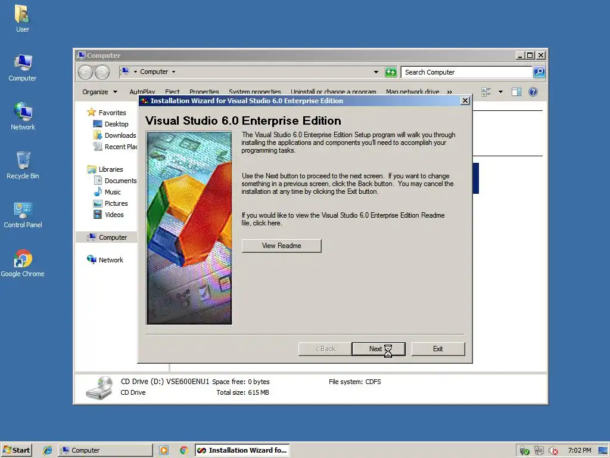The height and width of the screenshot is (458, 610).
Task: Select Computer in the navigation pane
Action: point(107,237)
